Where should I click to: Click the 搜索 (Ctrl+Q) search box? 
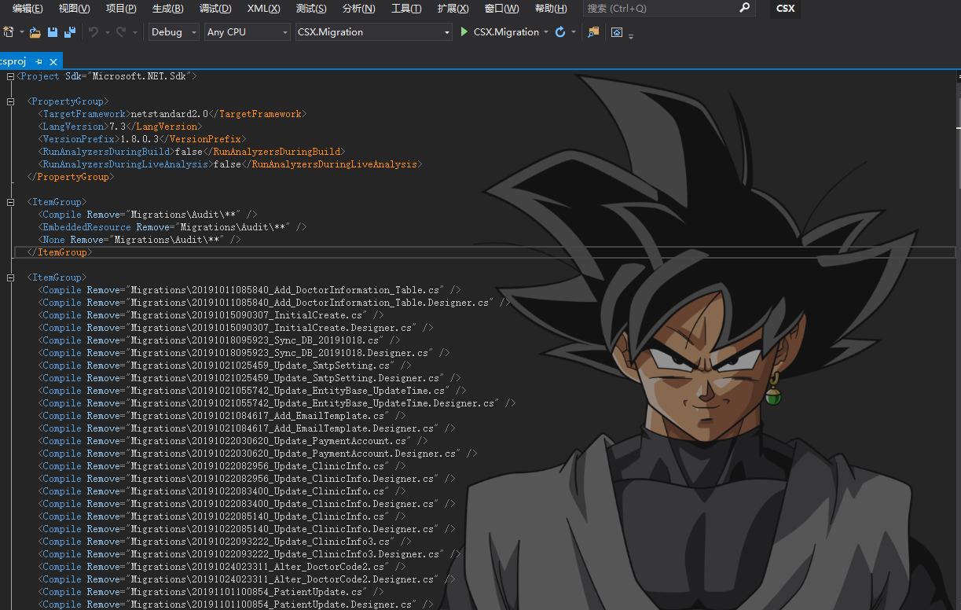(x=660, y=9)
